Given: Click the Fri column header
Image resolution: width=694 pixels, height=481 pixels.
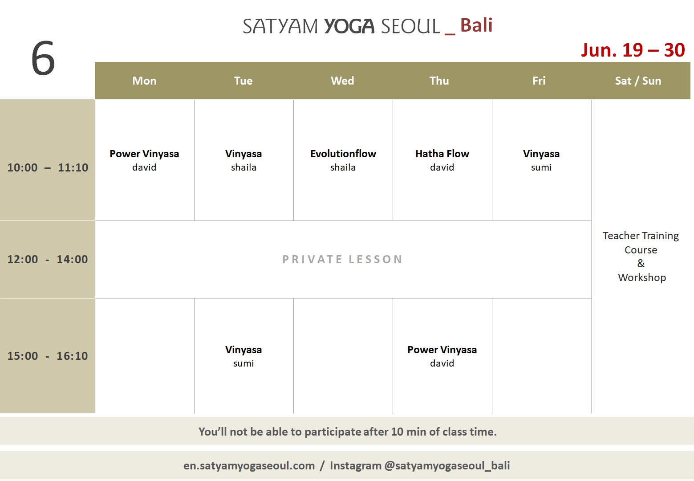Looking at the screenshot, I should (539, 81).
